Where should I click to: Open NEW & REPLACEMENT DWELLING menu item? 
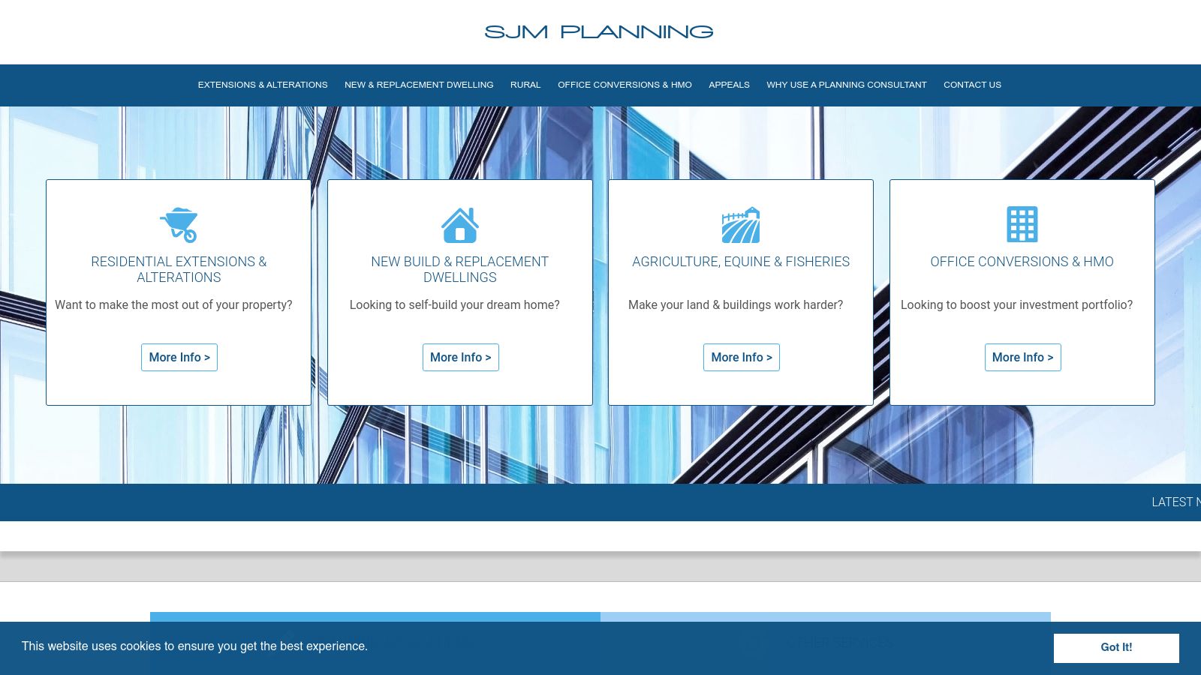(419, 85)
